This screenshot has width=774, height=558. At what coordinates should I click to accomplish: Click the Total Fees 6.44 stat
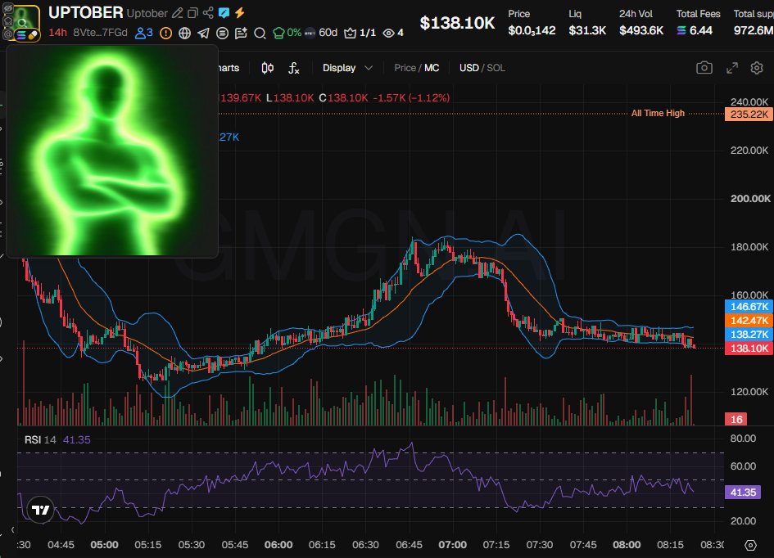pyautogui.click(x=698, y=23)
